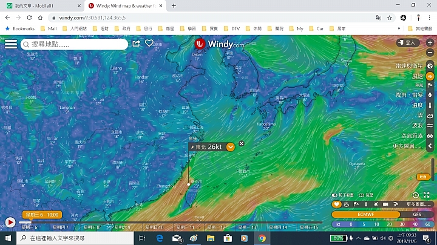Zoom out the map with minus button
The width and height of the screenshot is (437, 245).
(430, 53)
